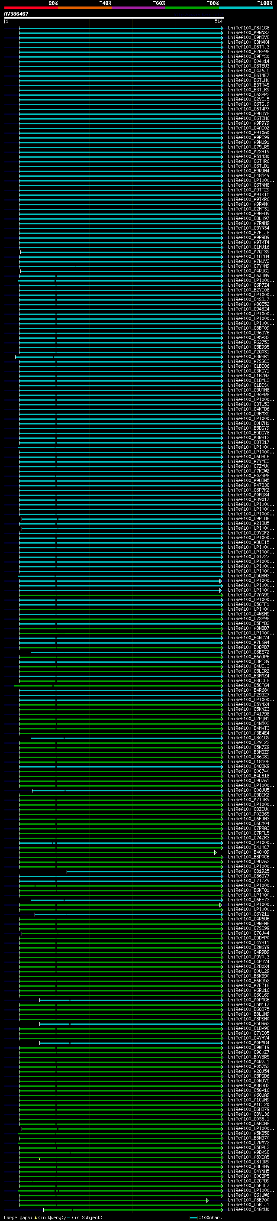Select the last hit UniRef100_Q4GXU0
Screen dimensions: 277x1221
pyautogui.click(x=248, y=1210)
